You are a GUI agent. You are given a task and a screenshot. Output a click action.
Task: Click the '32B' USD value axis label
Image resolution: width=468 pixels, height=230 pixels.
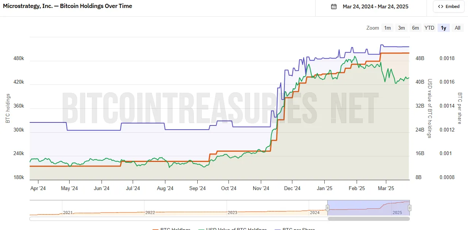[420, 106]
